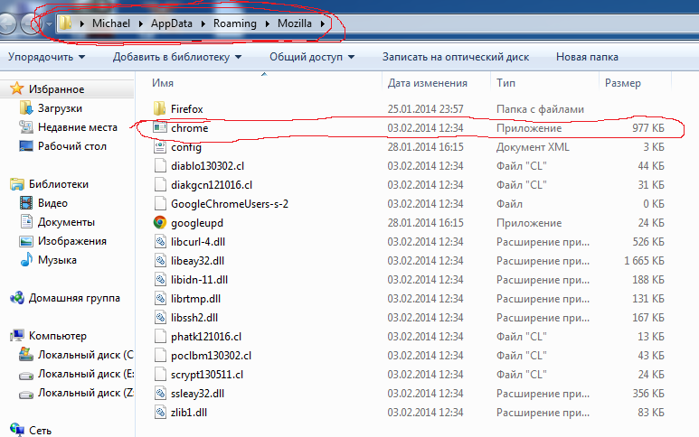Click the libcurl-4.dll file icon
Viewport: 699px width, 437px height.
[160, 242]
